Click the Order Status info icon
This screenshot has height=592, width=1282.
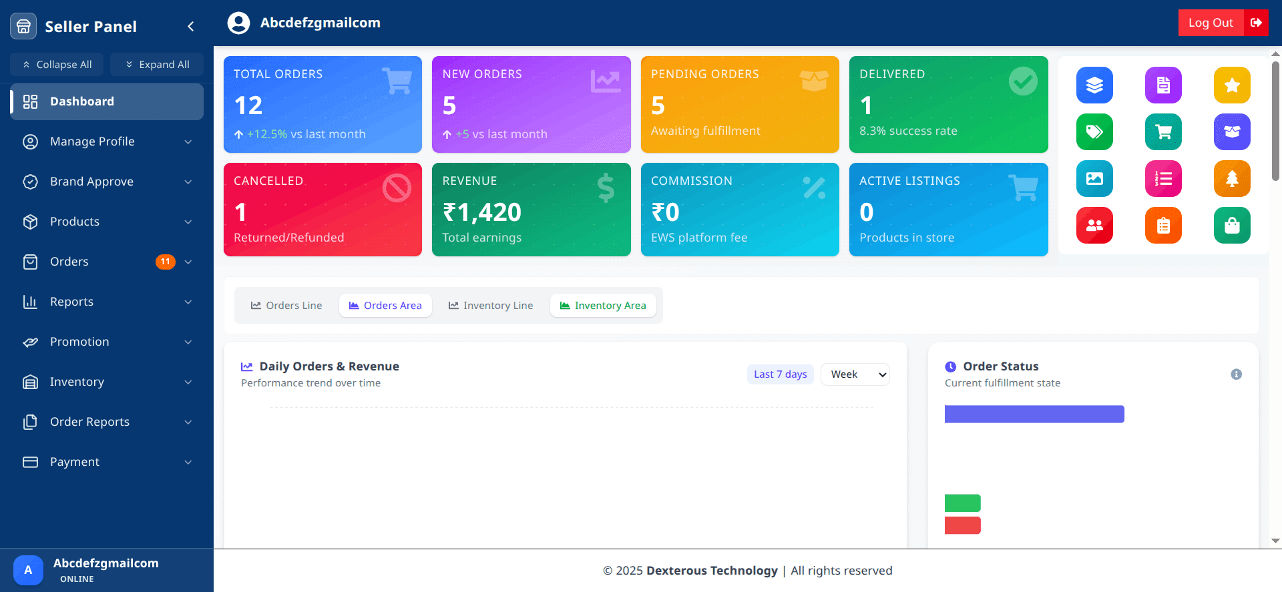(1236, 374)
